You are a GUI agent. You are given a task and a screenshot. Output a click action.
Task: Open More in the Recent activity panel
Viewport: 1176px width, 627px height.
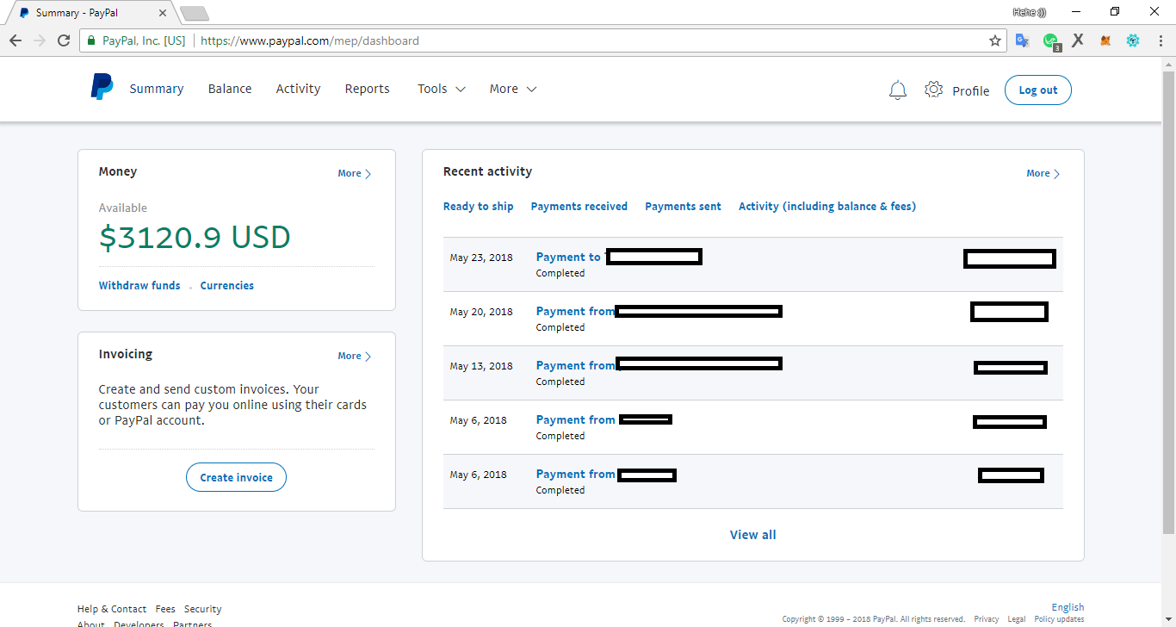point(1043,173)
